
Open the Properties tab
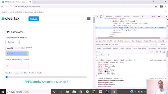[x=152, y=48]
